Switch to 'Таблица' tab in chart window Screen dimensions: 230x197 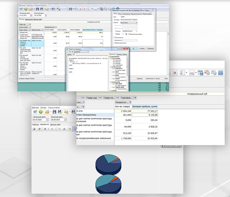point(35,125)
